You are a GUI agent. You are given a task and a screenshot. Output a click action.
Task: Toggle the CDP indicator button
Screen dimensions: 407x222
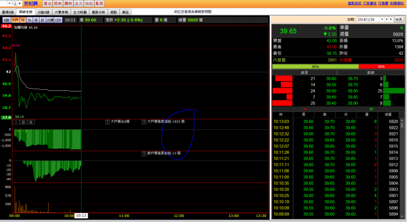[58, 20]
